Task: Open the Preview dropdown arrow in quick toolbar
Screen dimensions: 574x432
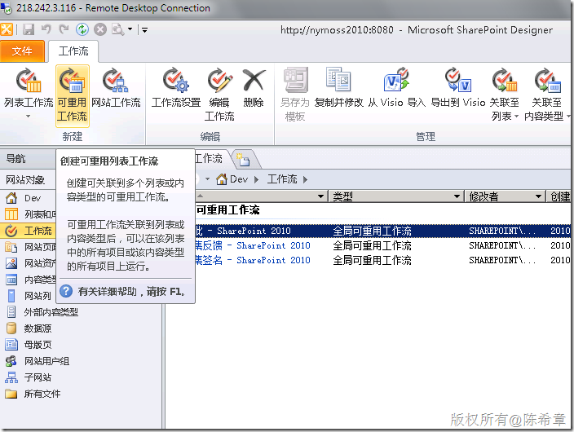Action: pyautogui.click(x=130, y=29)
